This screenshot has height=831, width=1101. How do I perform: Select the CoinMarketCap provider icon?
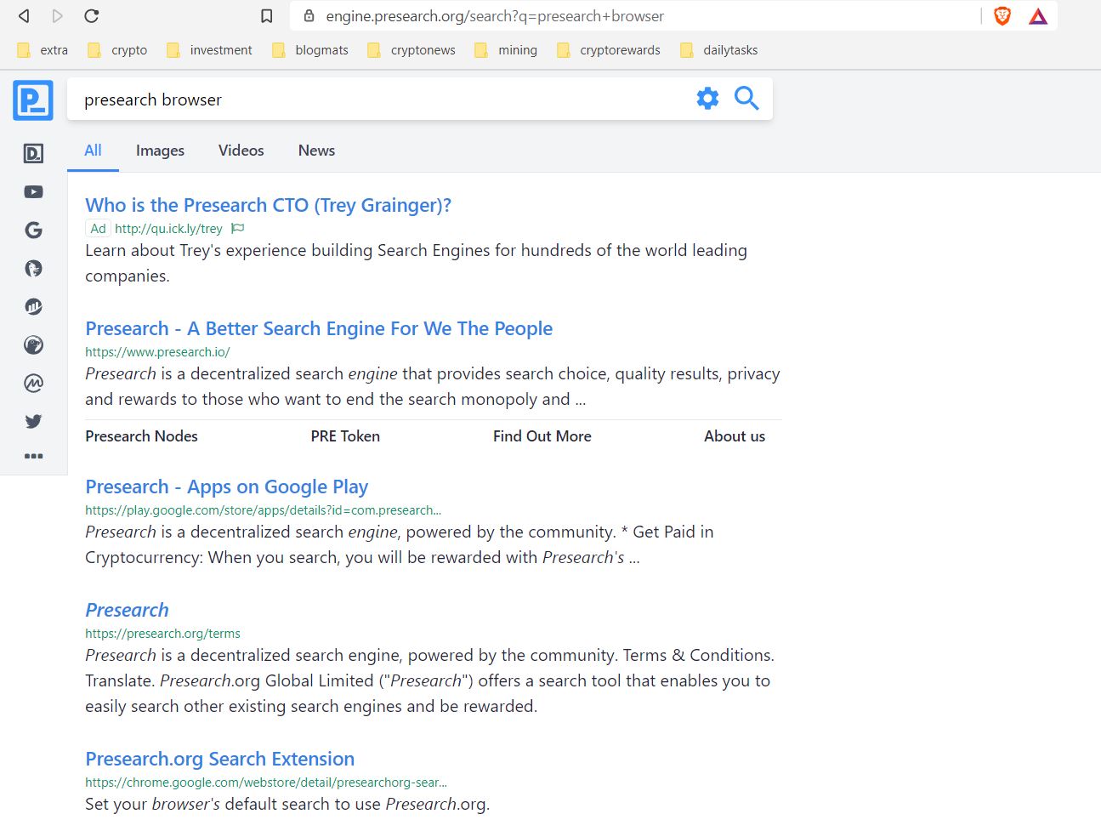coord(33,384)
